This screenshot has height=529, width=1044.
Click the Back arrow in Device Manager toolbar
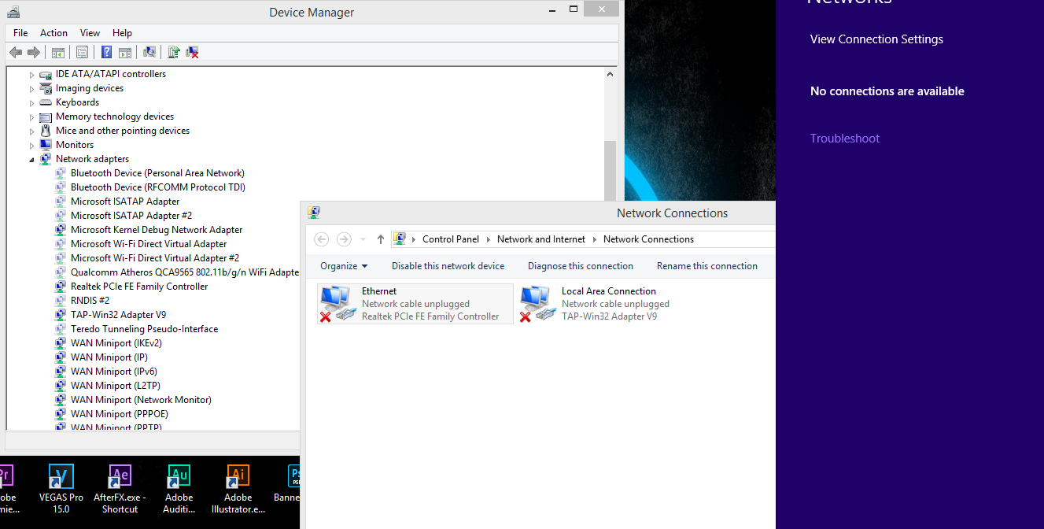(x=16, y=53)
